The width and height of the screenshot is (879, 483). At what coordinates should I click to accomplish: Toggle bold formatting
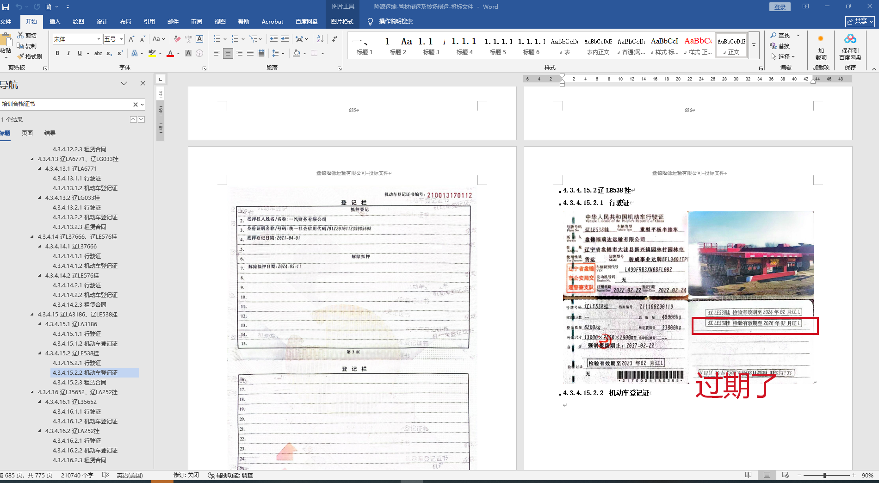(57, 53)
